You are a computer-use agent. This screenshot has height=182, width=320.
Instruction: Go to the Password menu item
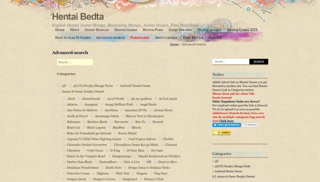coord(140,38)
